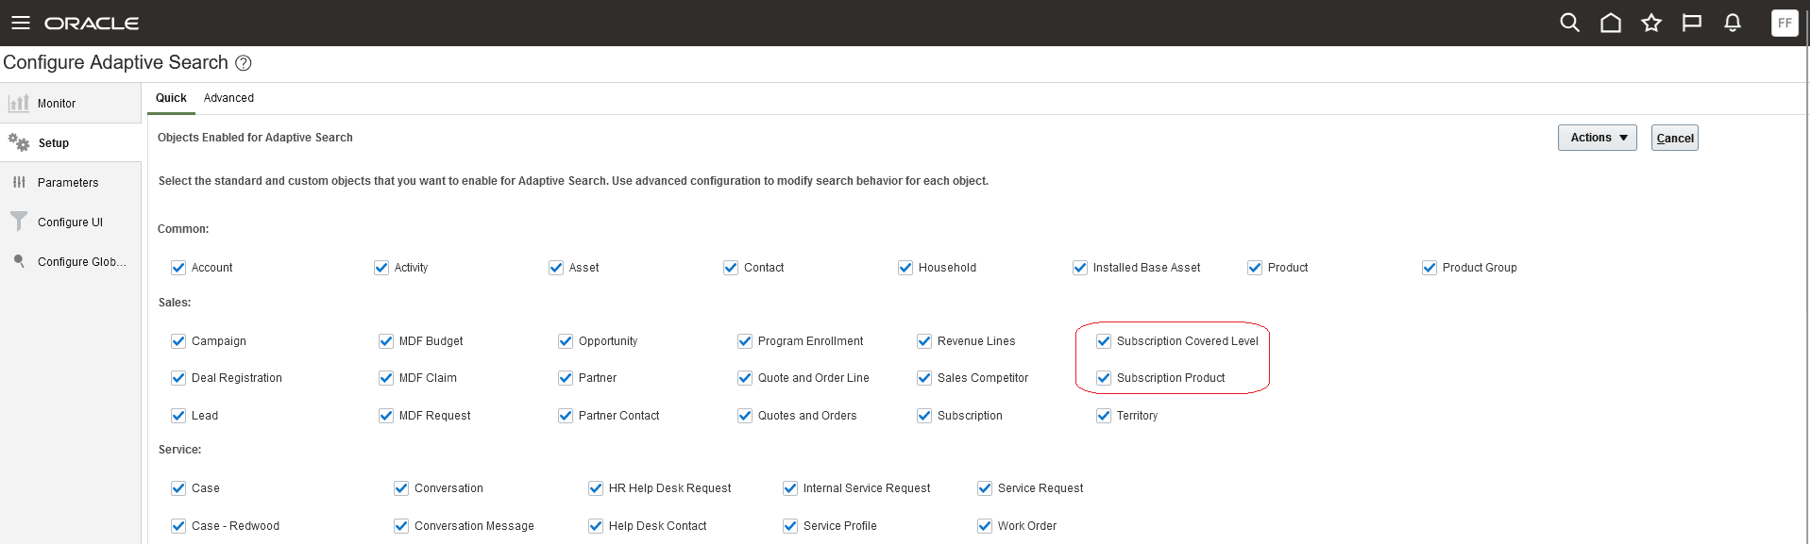Viewport: 1810px width, 544px height.
Task: Toggle the Household checkbox
Action: [x=905, y=268]
